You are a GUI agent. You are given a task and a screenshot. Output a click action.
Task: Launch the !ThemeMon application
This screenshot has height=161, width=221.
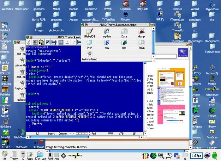[177, 38]
